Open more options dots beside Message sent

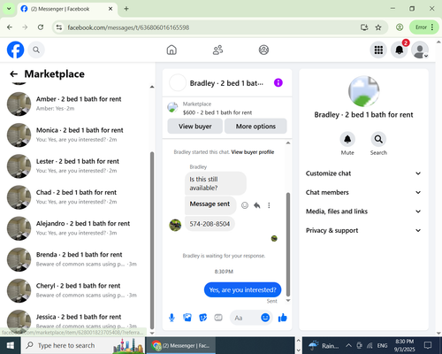[x=269, y=205]
